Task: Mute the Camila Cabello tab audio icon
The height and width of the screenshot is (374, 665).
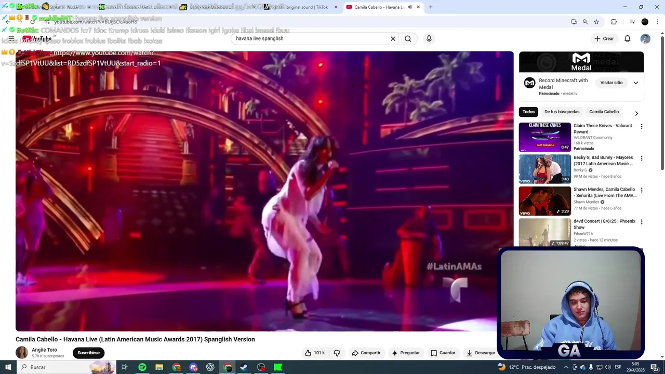Action: [410, 7]
